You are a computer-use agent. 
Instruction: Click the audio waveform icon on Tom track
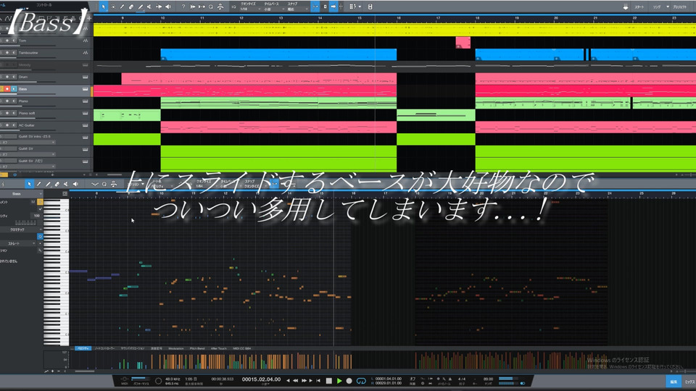click(x=86, y=41)
